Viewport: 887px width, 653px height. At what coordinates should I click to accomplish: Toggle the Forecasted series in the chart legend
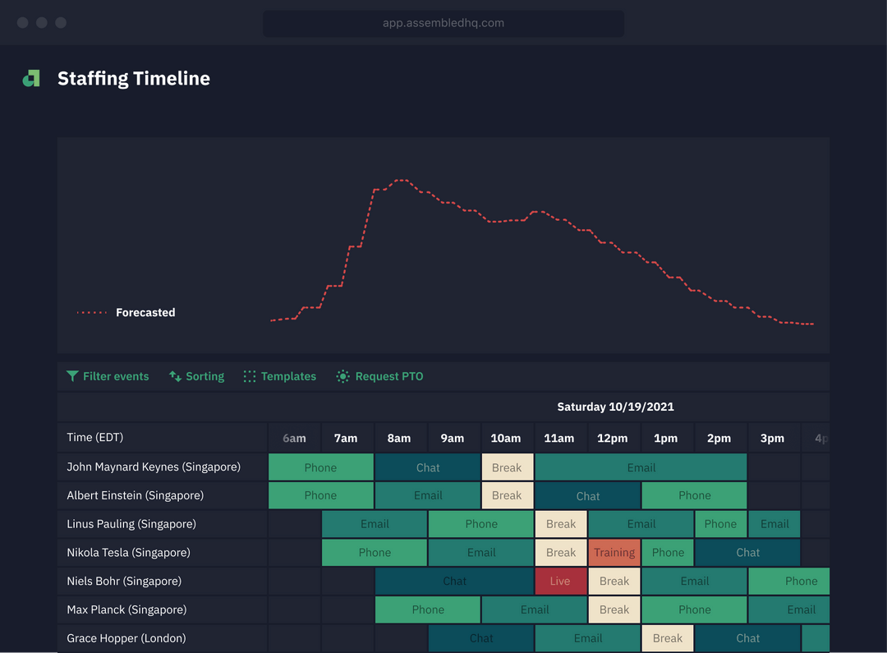123,312
